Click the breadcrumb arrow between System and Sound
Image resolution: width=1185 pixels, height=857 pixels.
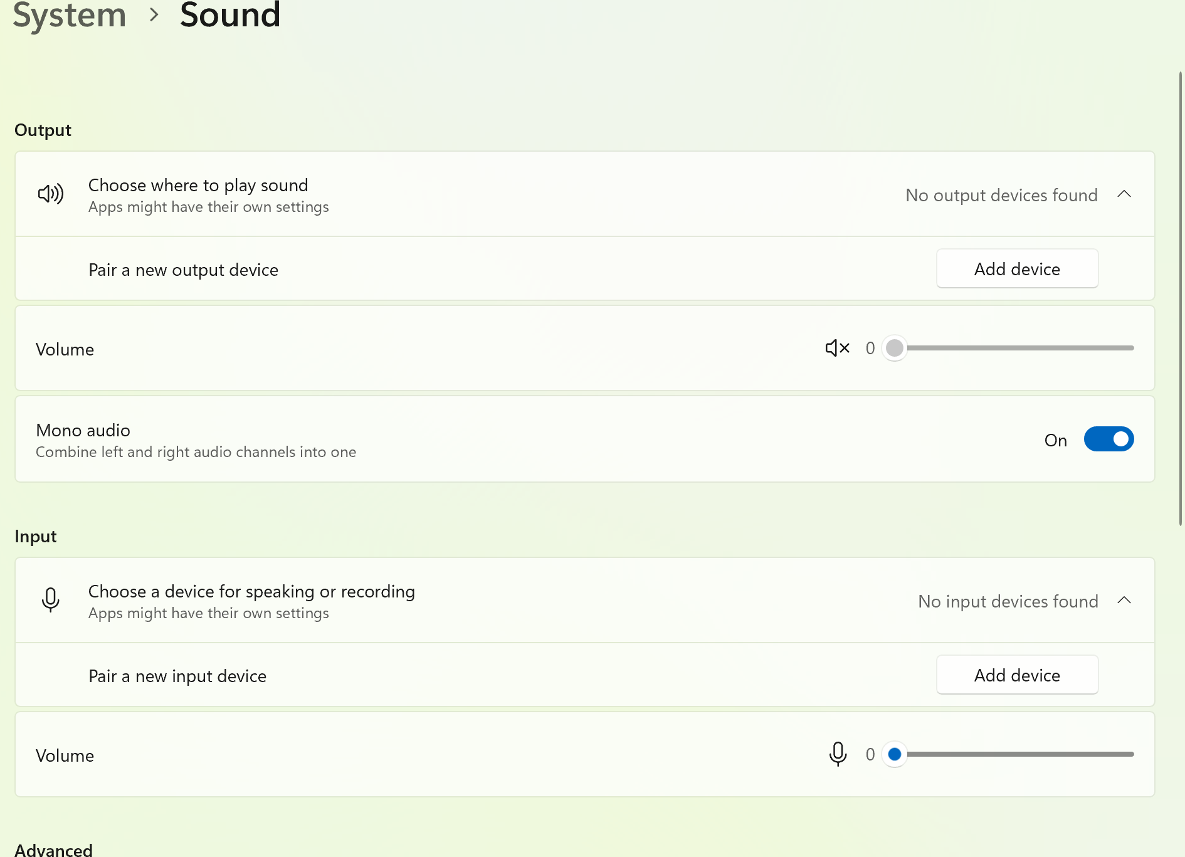click(154, 15)
